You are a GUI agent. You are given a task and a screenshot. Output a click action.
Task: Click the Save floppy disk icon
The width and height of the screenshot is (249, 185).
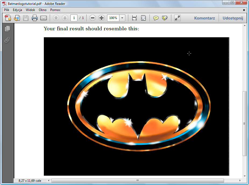26,18
